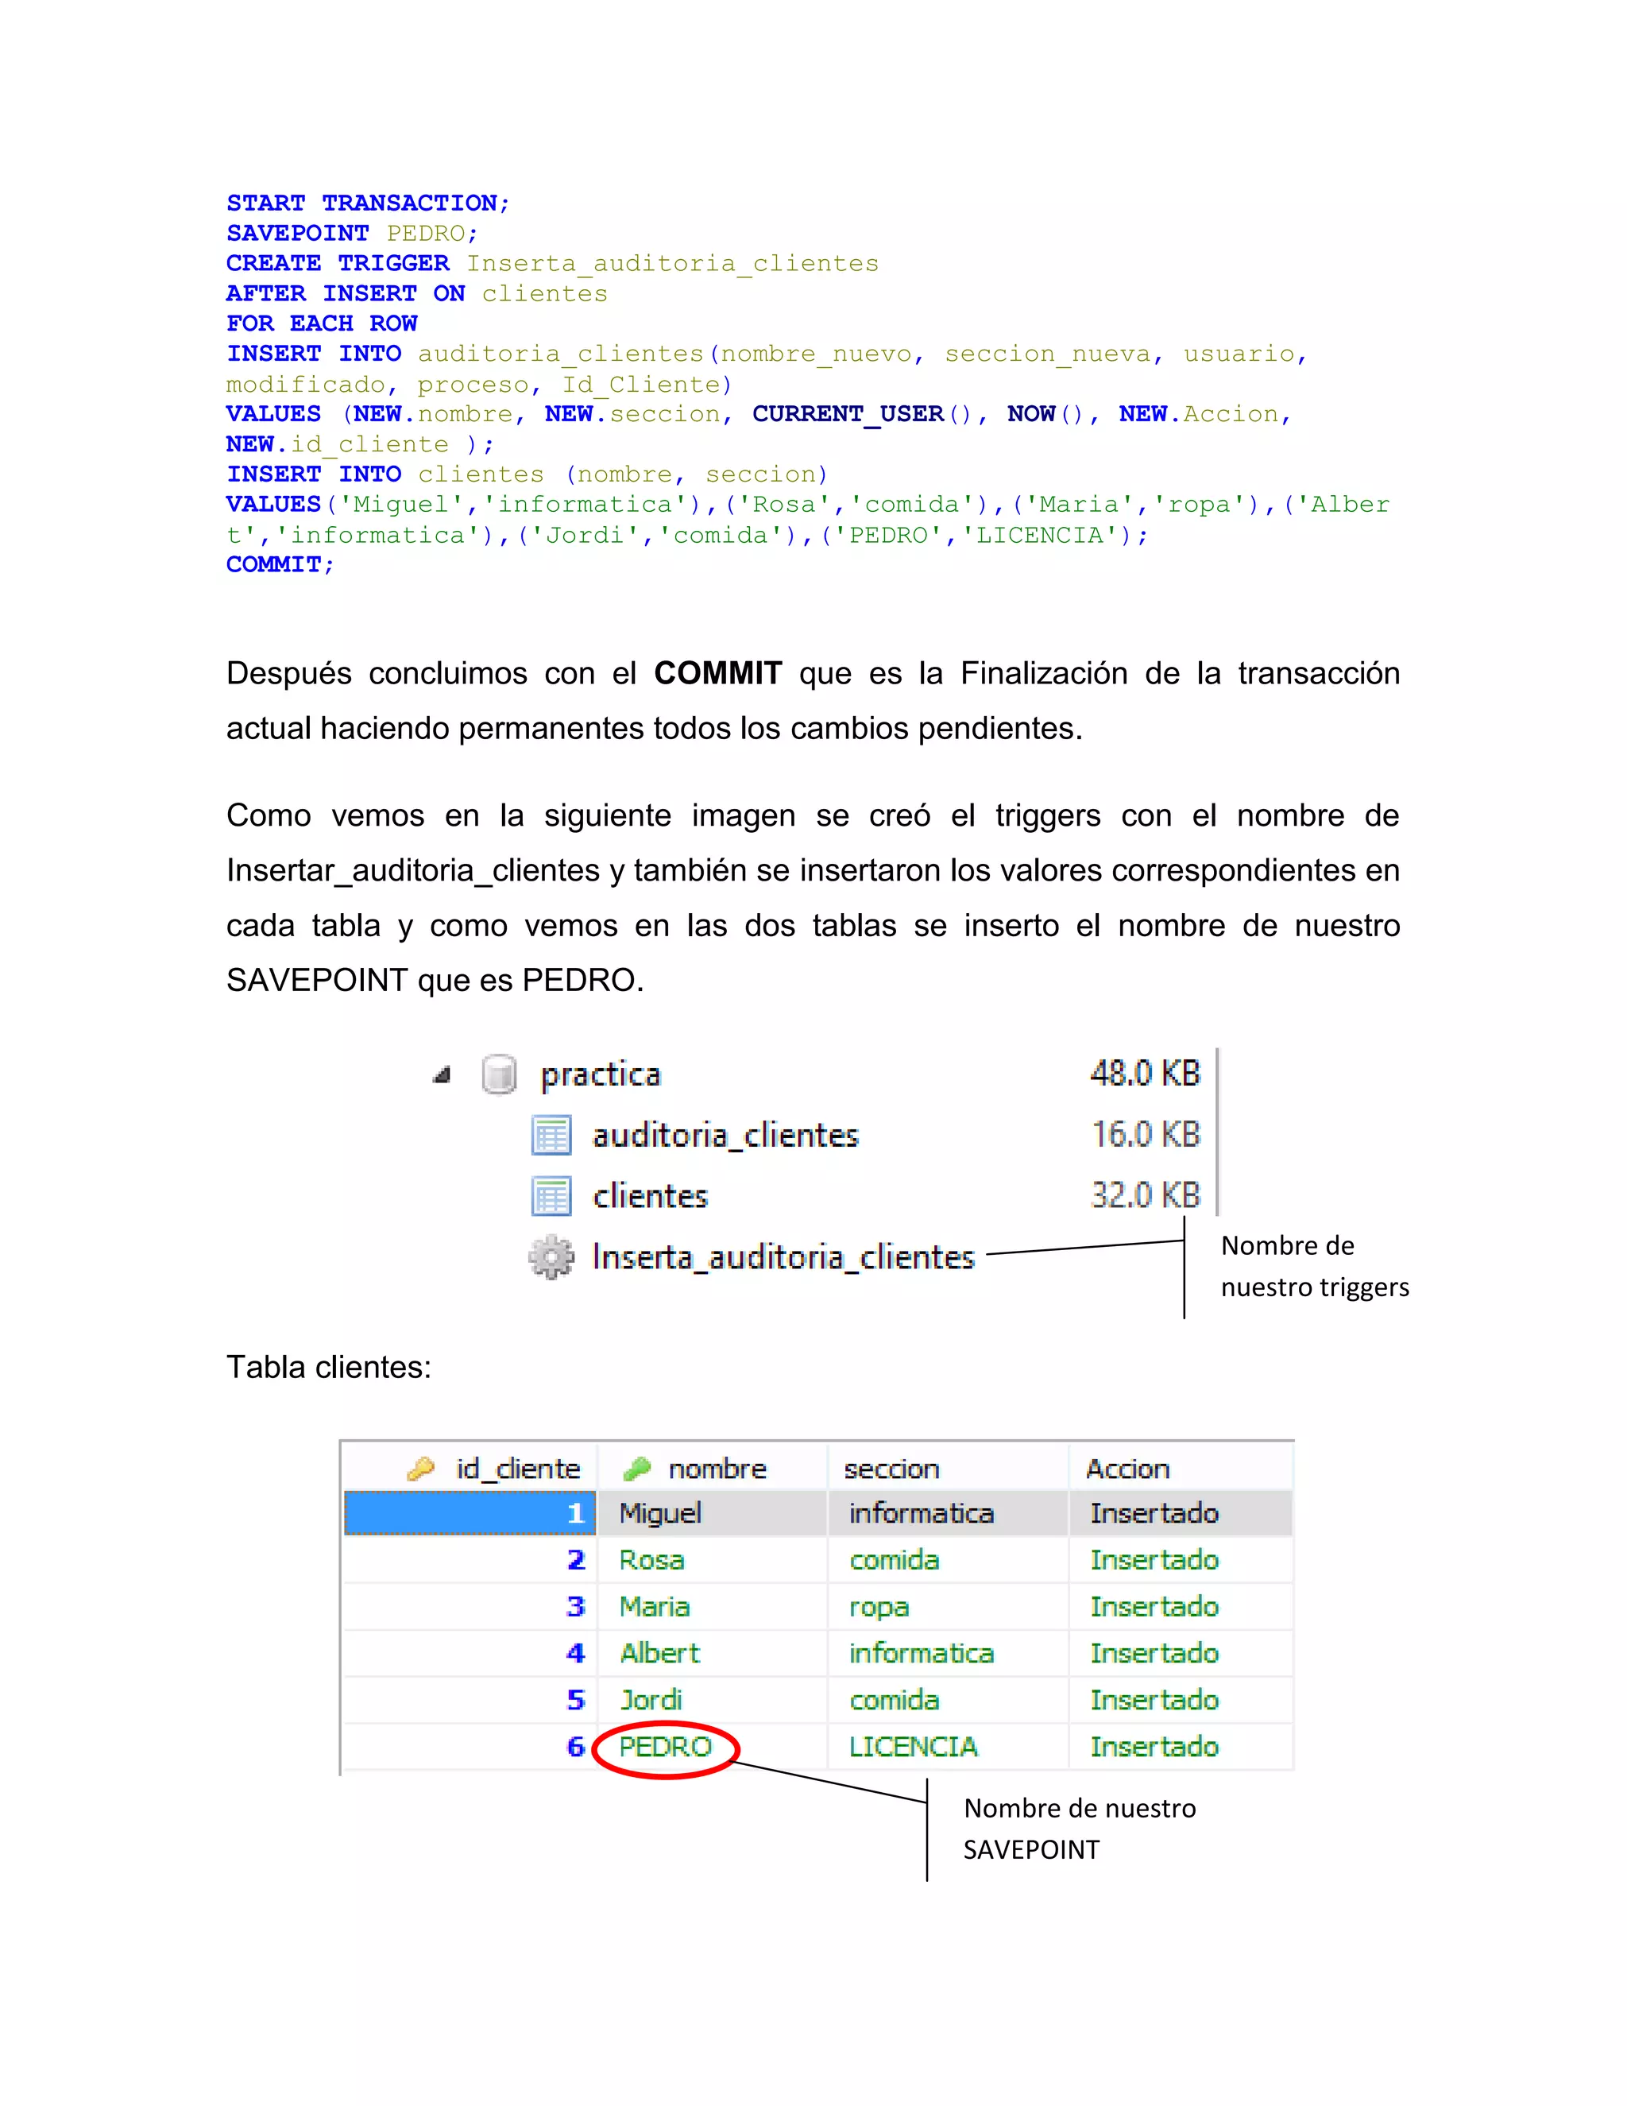
Task: Click the 'Tabla clientes:' heading
Action: [329, 1366]
